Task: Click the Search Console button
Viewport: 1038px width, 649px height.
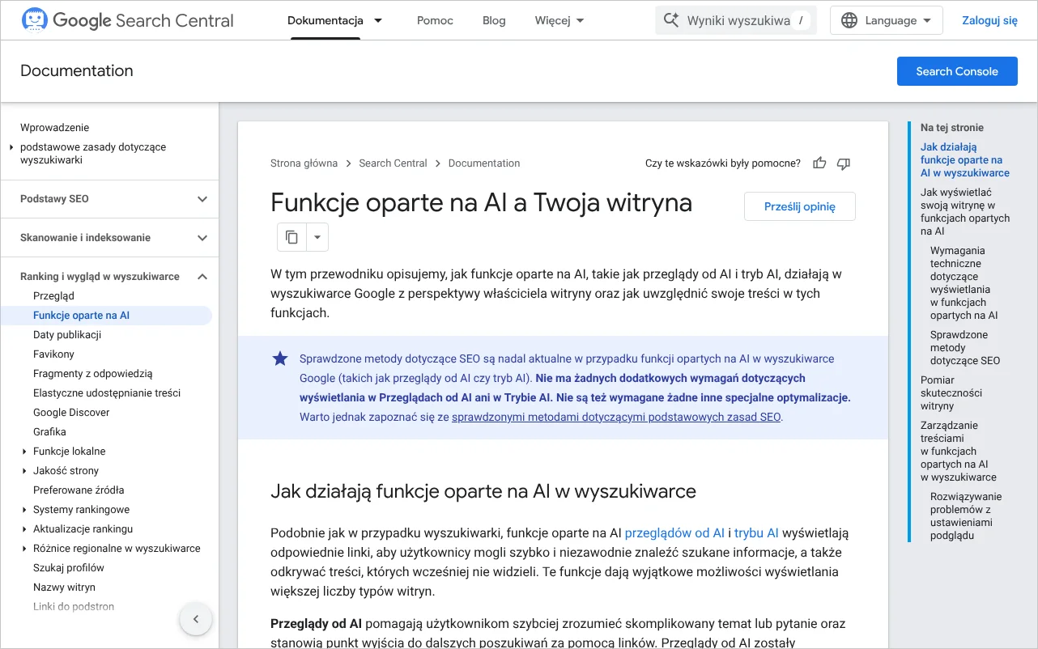Action: pos(957,71)
